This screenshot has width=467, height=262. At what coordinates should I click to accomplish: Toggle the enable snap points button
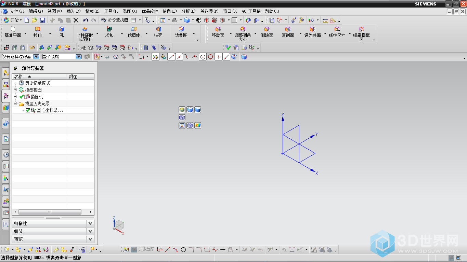point(155,57)
